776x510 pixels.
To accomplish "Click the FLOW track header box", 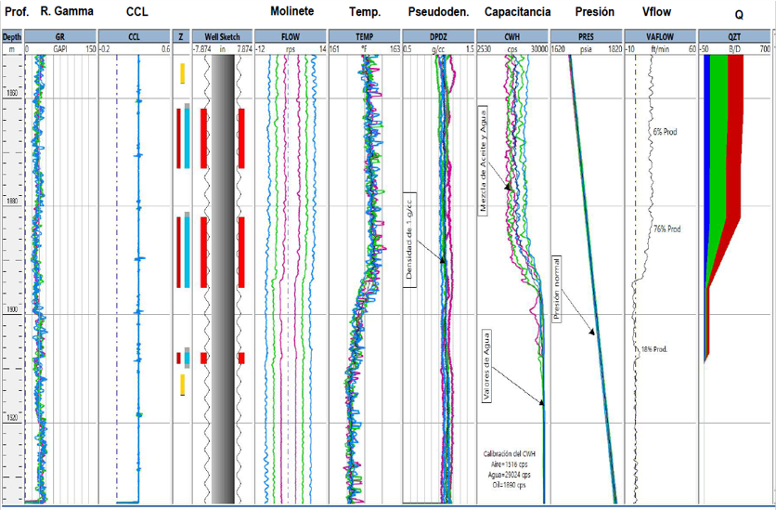I will [291, 37].
